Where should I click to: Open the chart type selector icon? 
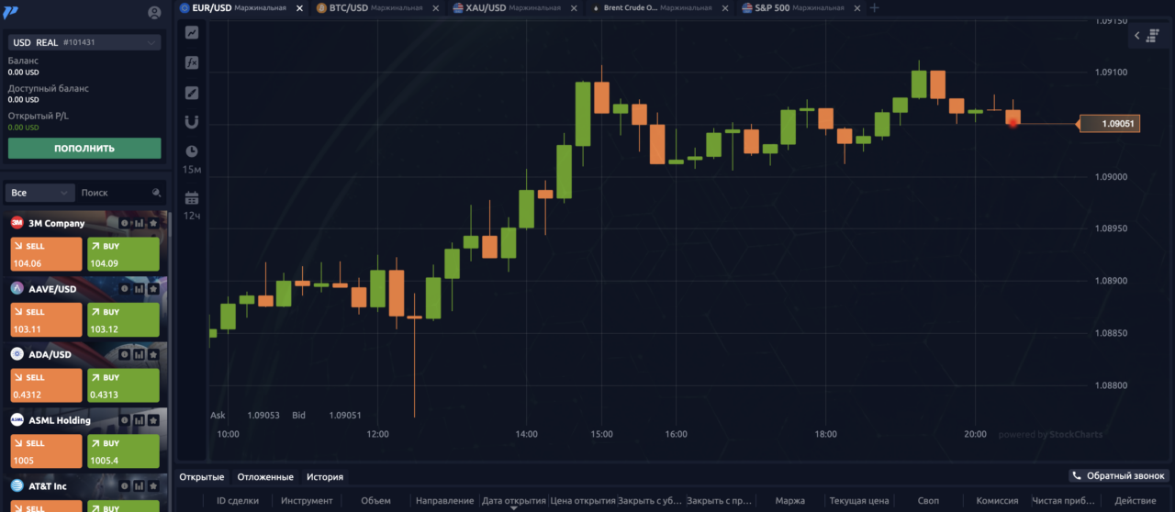(192, 32)
